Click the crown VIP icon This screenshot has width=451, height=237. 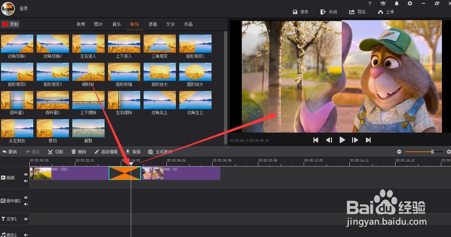(383, 4)
